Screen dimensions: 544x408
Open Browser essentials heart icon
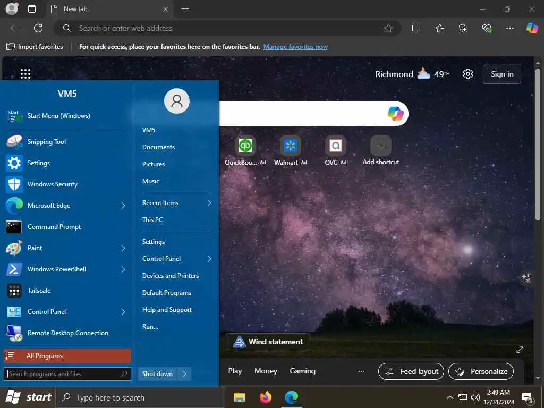point(487,28)
